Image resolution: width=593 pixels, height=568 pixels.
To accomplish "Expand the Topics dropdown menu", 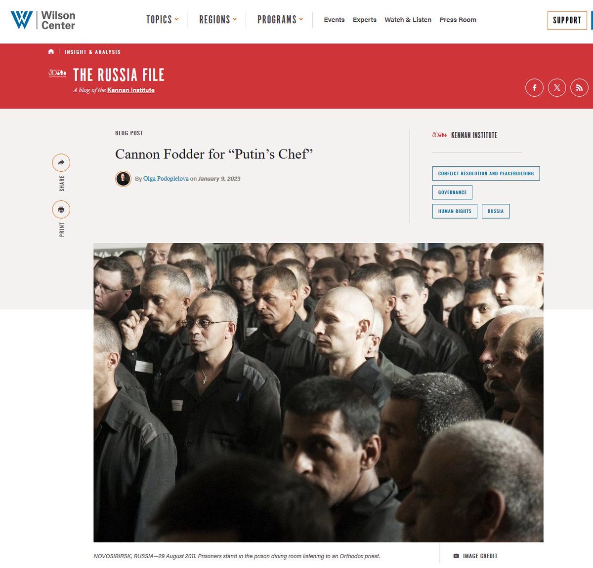I will click(162, 20).
